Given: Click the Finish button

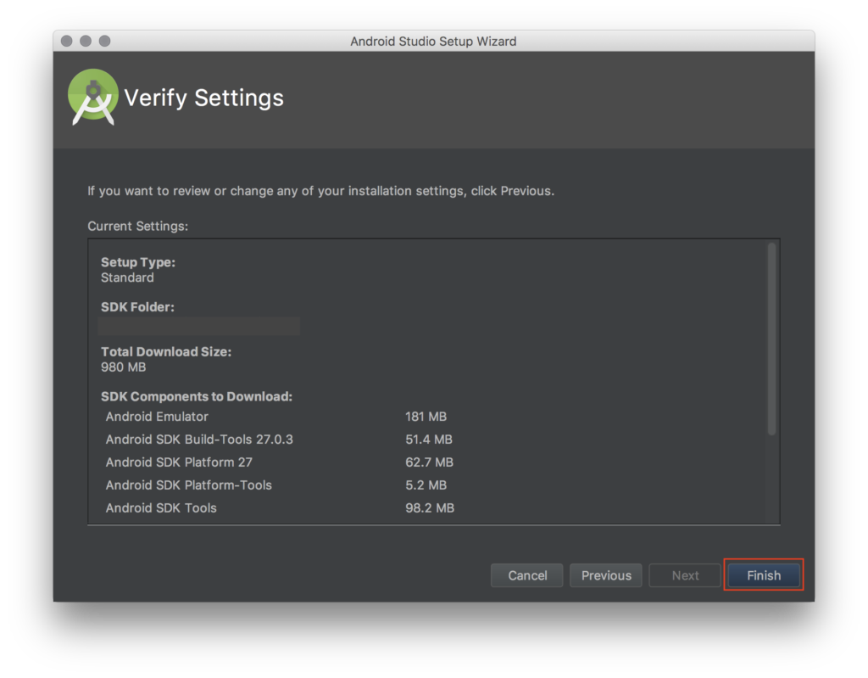Looking at the screenshot, I should pos(764,574).
